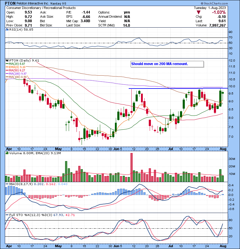
Task: Select the PTON ticker symbol in the header
Action: (10, 3)
